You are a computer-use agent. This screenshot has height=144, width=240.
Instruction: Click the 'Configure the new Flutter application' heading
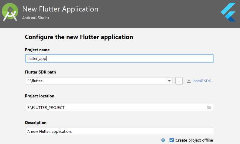pyautogui.click(x=79, y=37)
